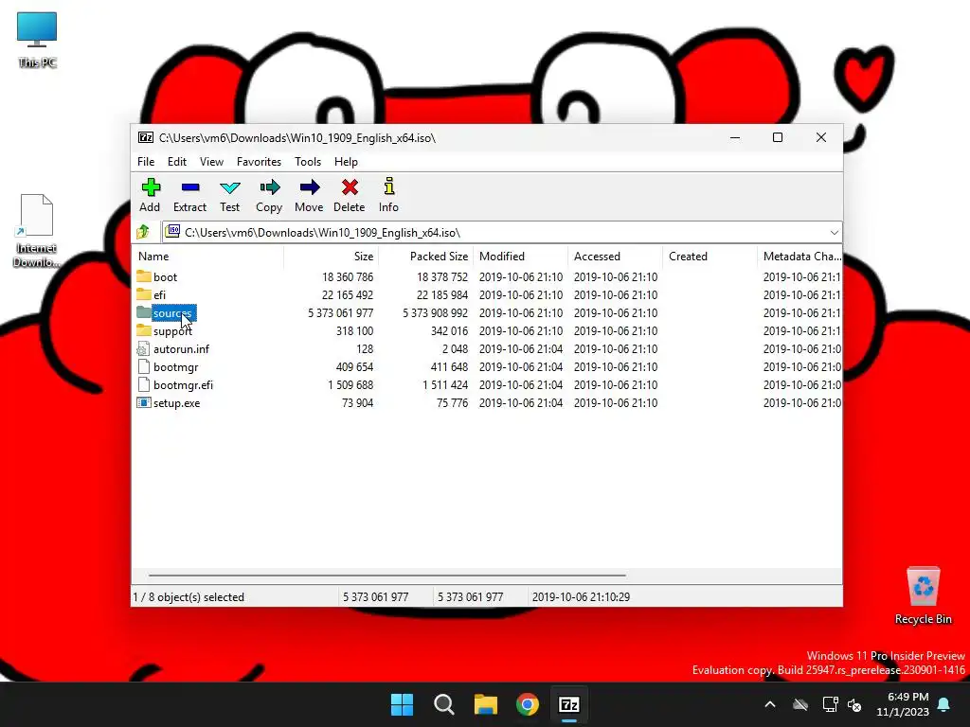Click the 7-Zip taskbar button
The image size is (970, 727).
coord(569,704)
